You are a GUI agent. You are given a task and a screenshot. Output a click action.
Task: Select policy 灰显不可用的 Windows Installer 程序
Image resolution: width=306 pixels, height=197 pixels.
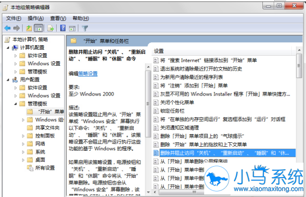coord(225,94)
